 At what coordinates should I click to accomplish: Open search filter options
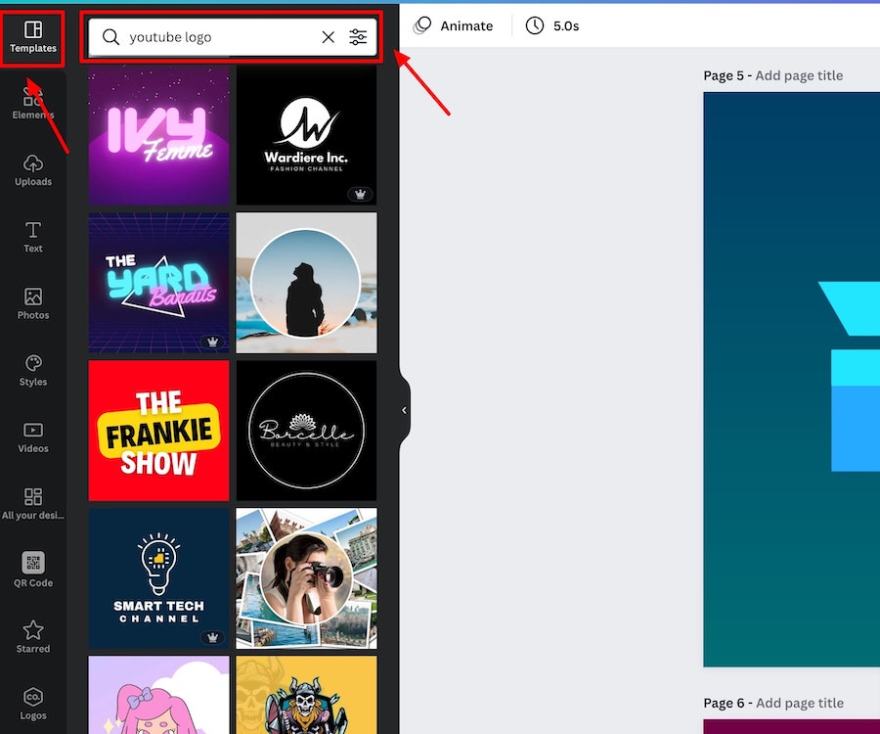click(359, 37)
